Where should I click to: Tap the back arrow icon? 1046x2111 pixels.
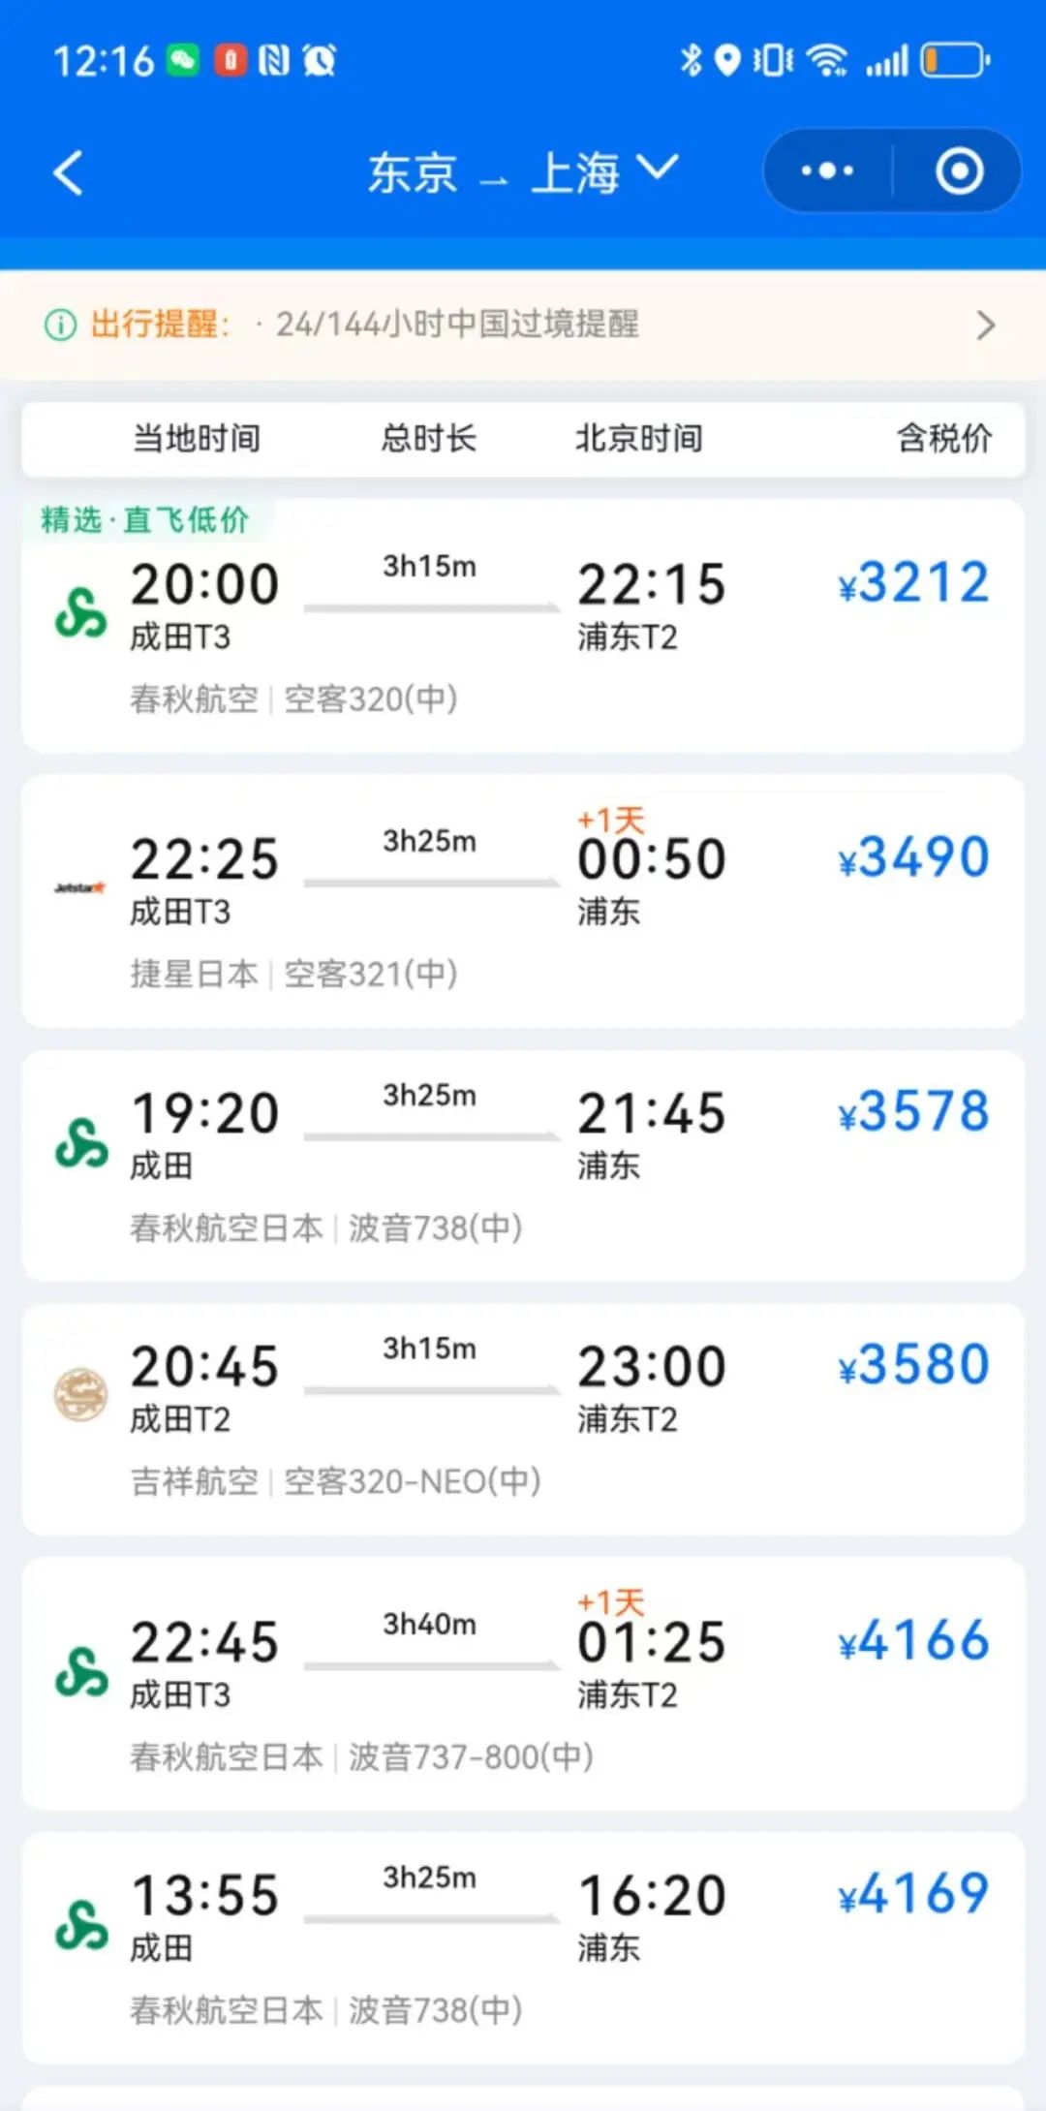click(69, 173)
